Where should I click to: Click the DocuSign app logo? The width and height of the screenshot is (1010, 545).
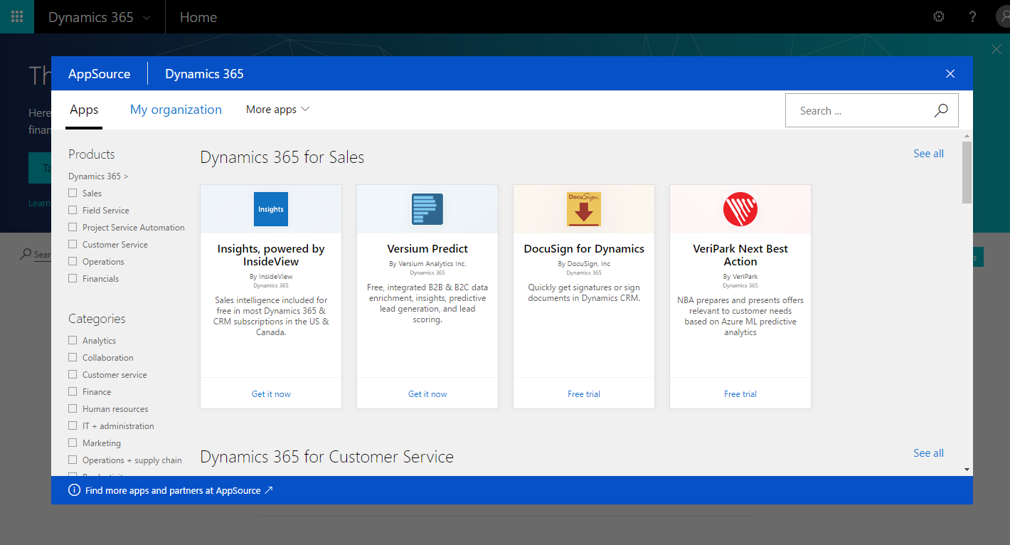coord(584,209)
